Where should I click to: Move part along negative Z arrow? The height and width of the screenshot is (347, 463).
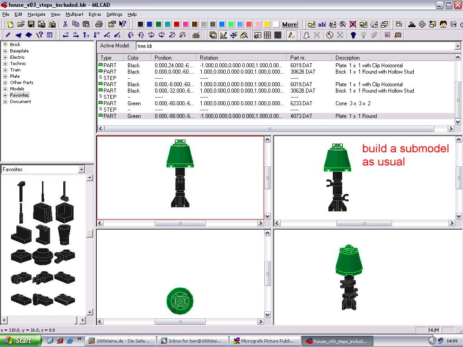point(118,35)
